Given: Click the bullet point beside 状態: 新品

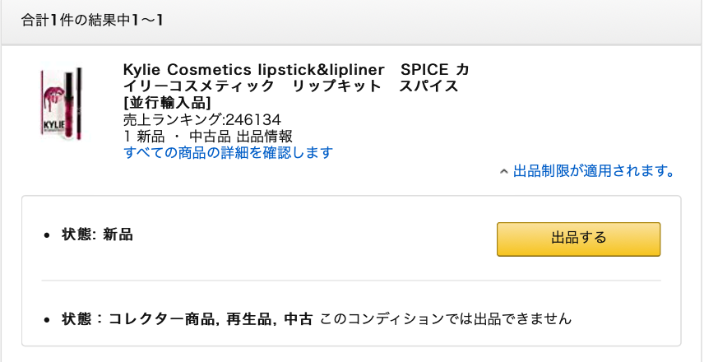Looking at the screenshot, I should pos(46,235).
